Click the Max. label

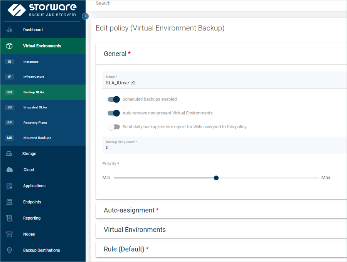(x=326, y=178)
